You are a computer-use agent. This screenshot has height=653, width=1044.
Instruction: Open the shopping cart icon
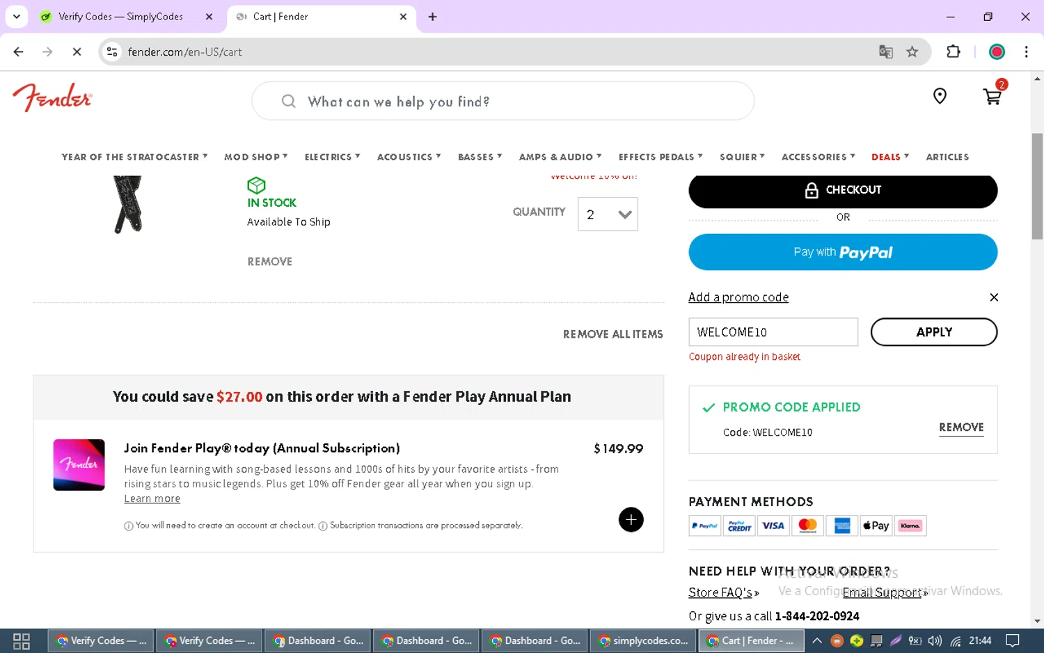click(992, 96)
